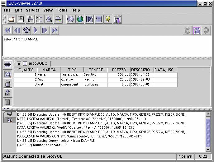
Task: Open the window system menu icon
Action: [3, 3]
